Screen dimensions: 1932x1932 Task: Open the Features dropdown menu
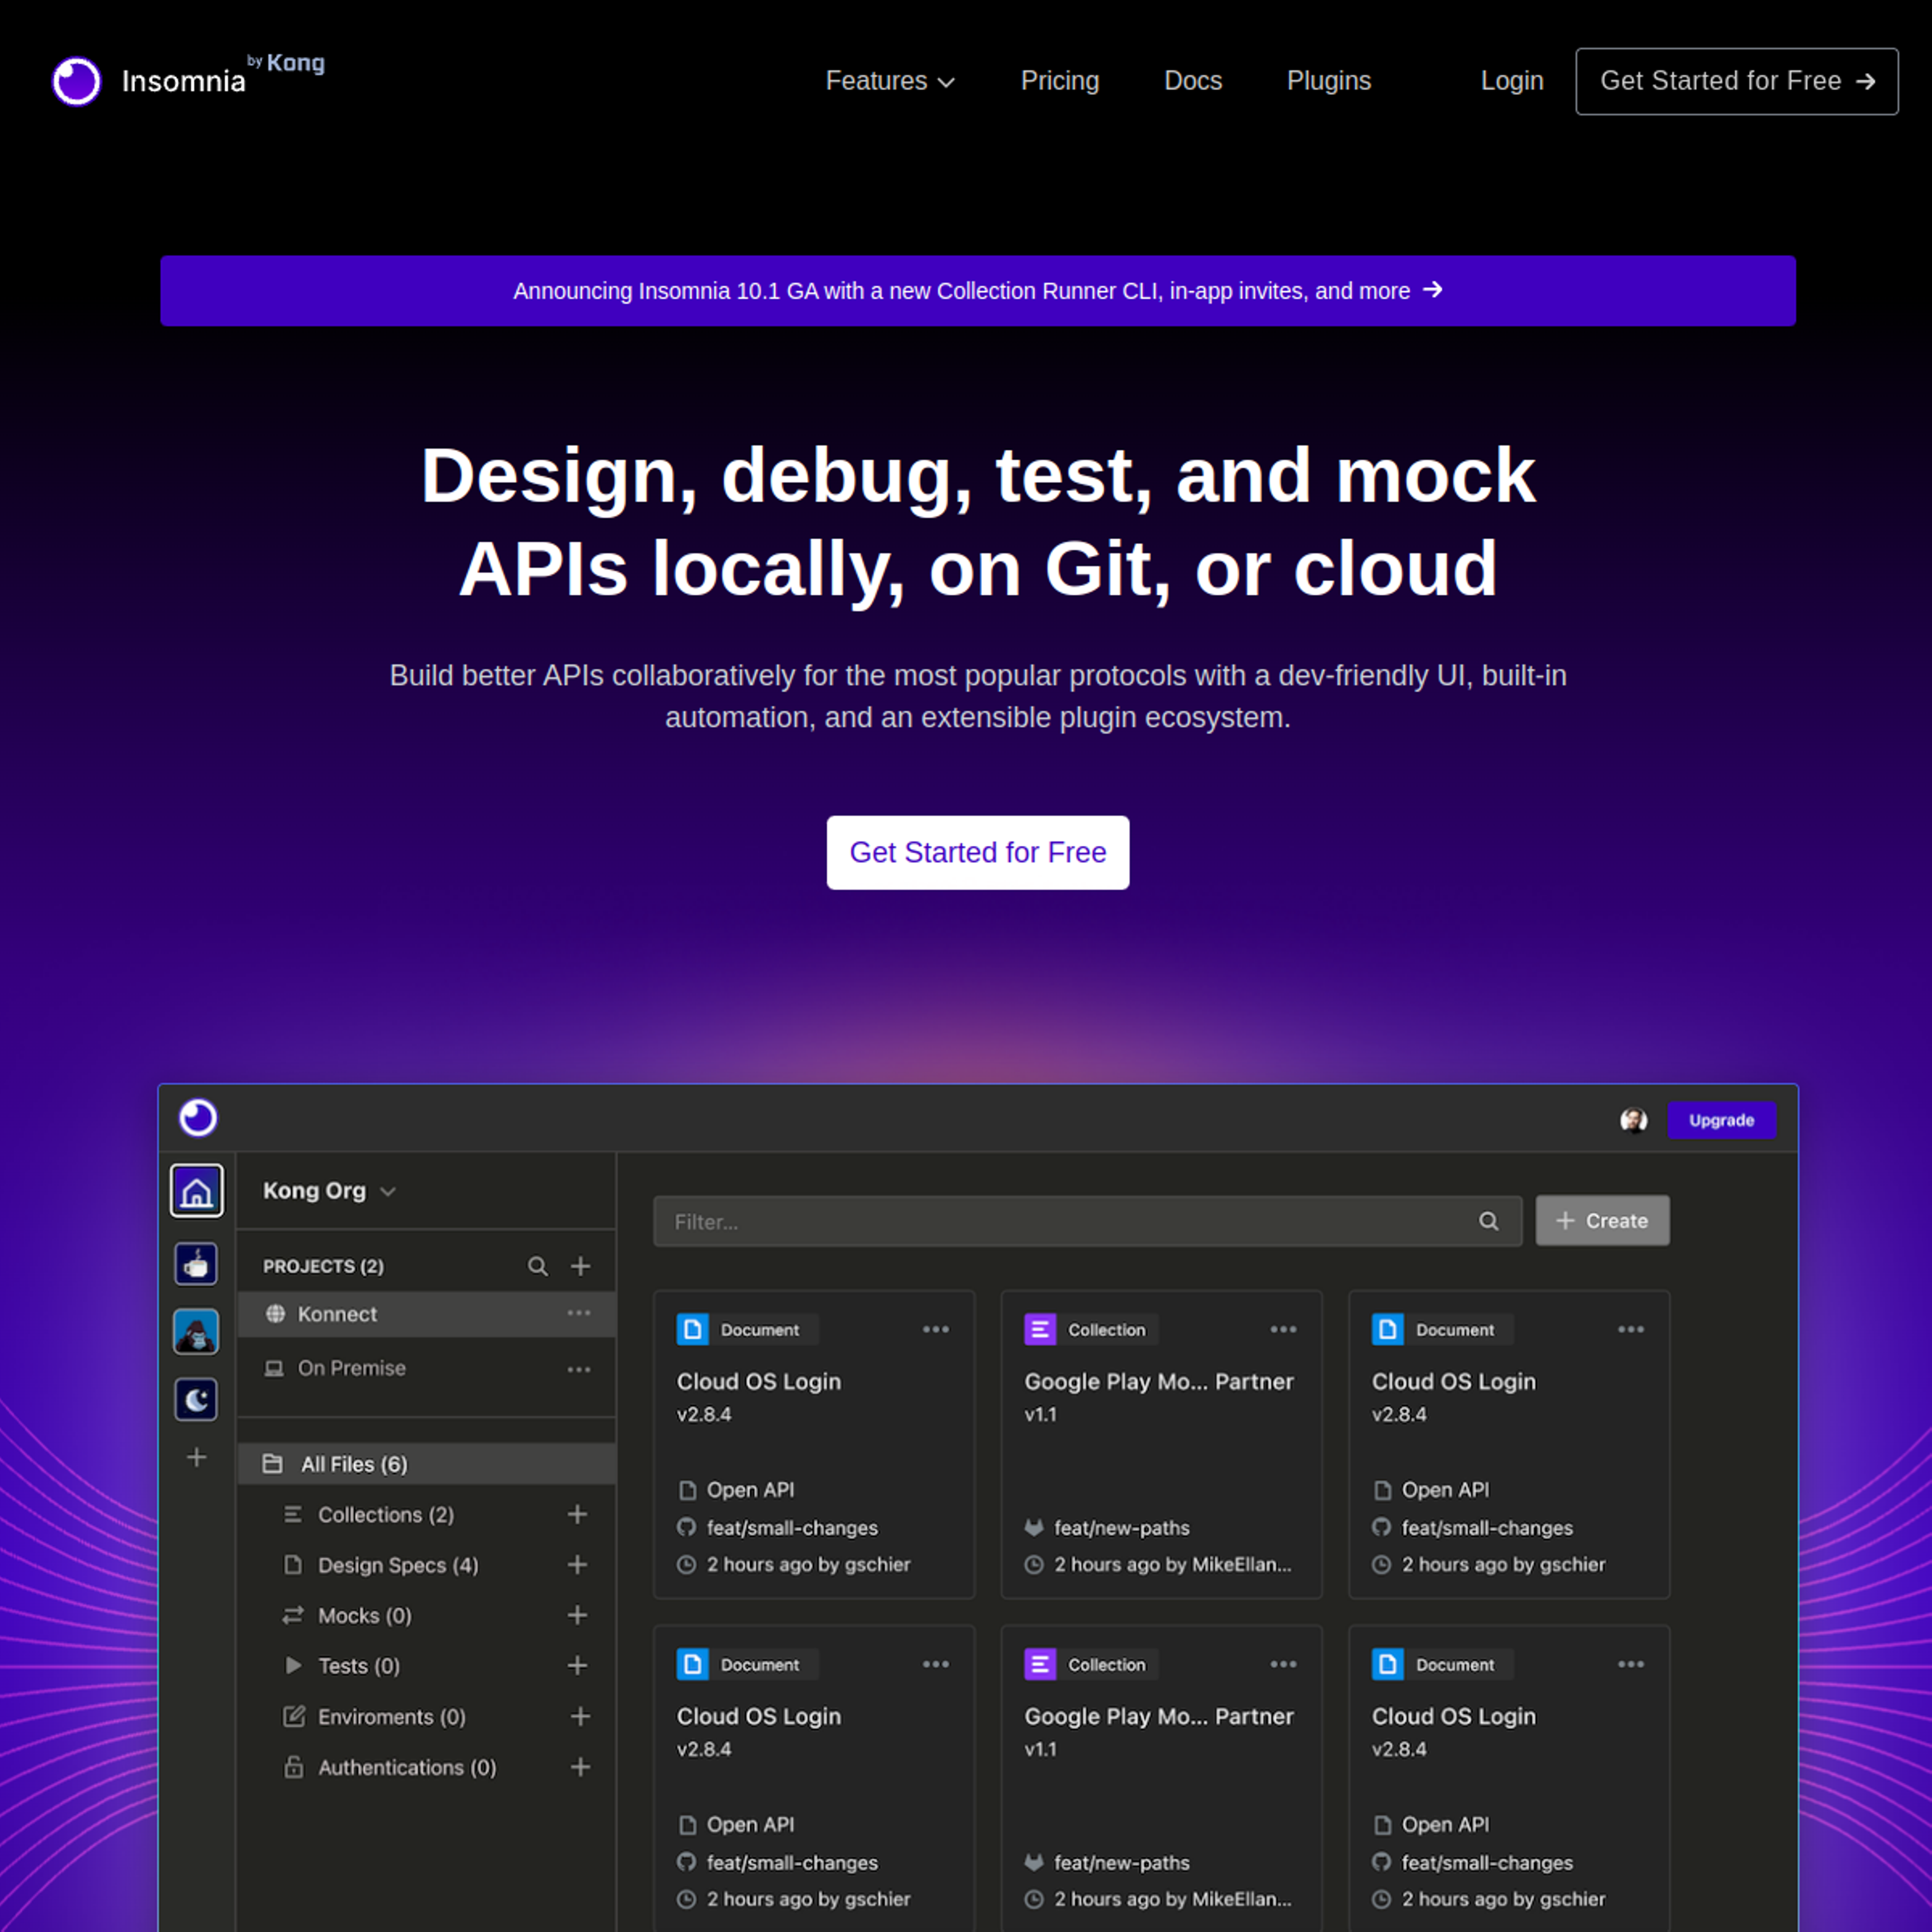click(x=890, y=81)
